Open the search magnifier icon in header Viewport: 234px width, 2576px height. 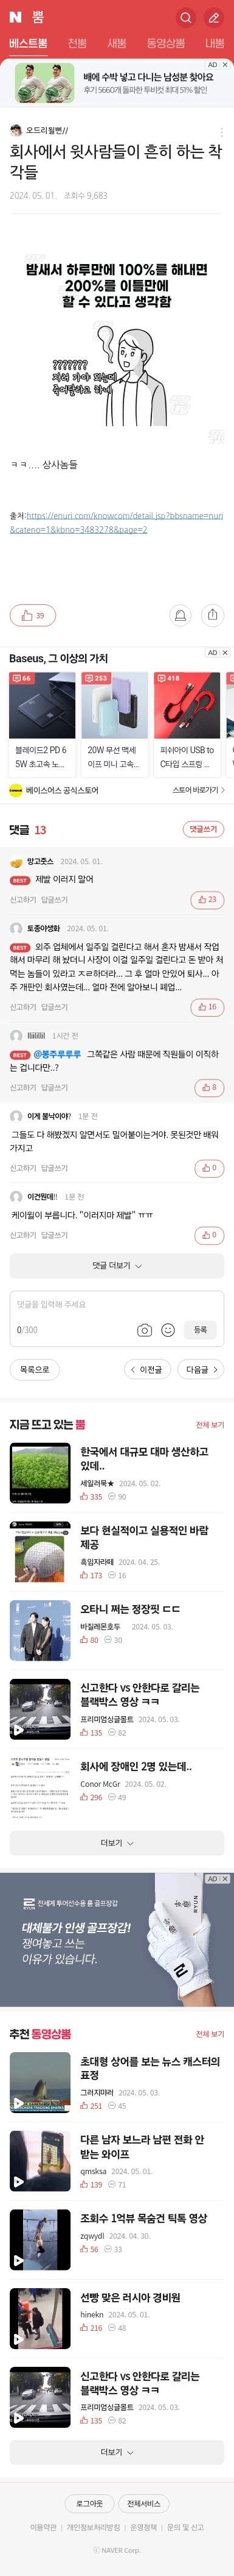(x=185, y=17)
